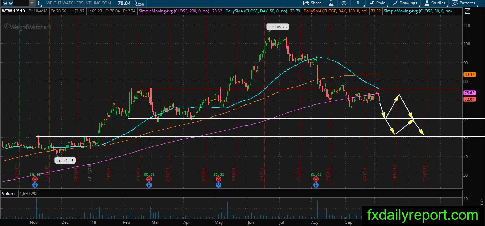Change the D aggregation period selector

click(x=358, y=3)
